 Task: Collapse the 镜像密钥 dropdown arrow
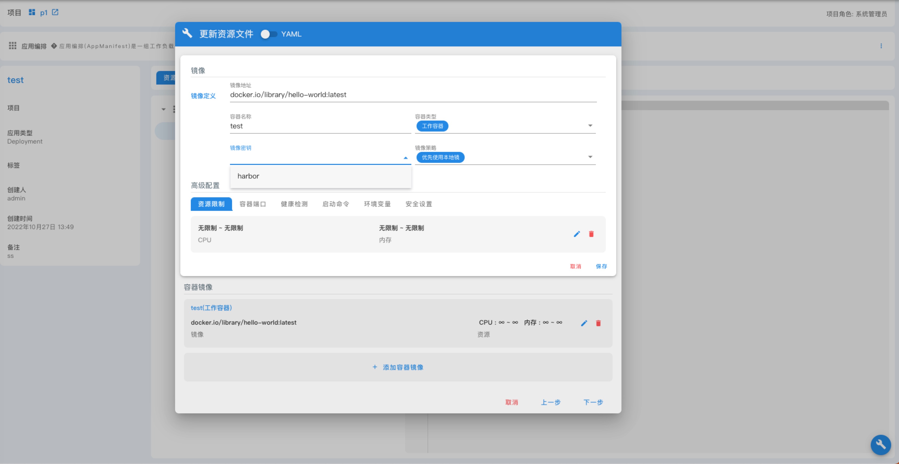406,158
